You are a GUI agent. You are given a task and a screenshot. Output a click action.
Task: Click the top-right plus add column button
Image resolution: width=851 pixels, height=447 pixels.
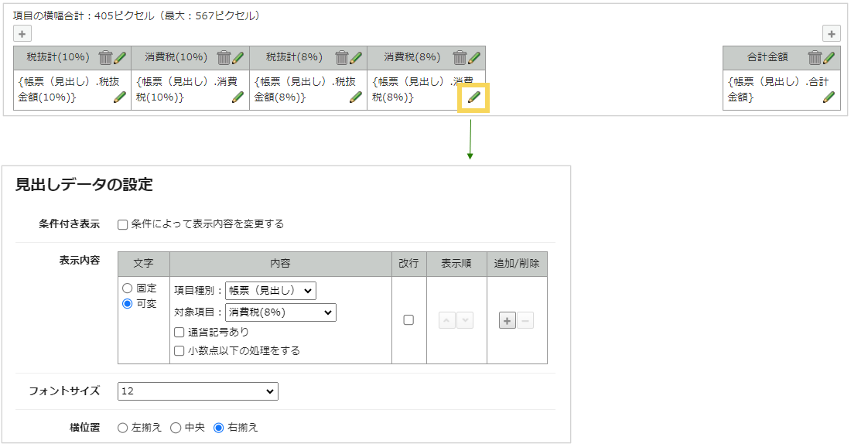(831, 34)
